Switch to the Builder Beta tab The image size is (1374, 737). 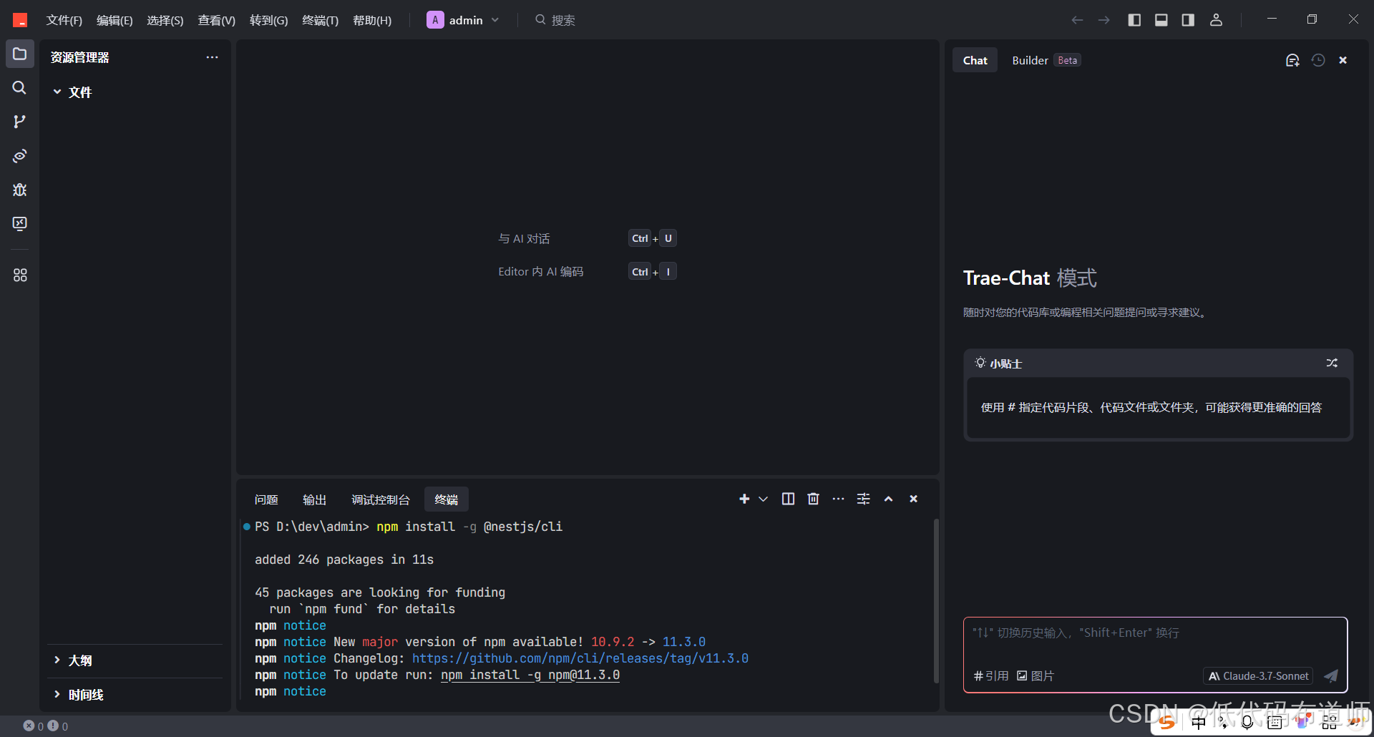click(x=1046, y=60)
